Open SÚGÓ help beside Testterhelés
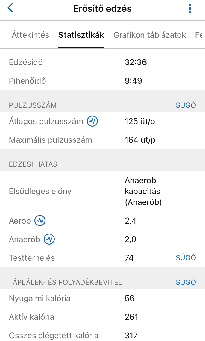Screen dimensions: 205x341 (x=186, y=258)
